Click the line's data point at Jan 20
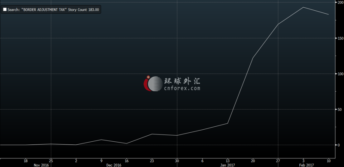Screen dimensions: 344x167 tap(253, 58)
